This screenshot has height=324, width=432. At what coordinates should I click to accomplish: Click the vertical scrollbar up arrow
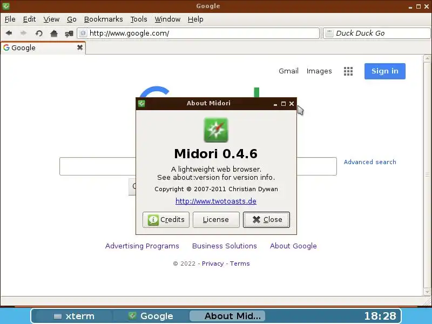pos(427,58)
